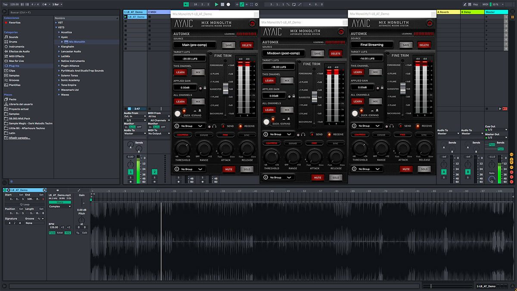The image size is (517, 291).
Task: Click the Drums category icon in browser
Action: 6,42
